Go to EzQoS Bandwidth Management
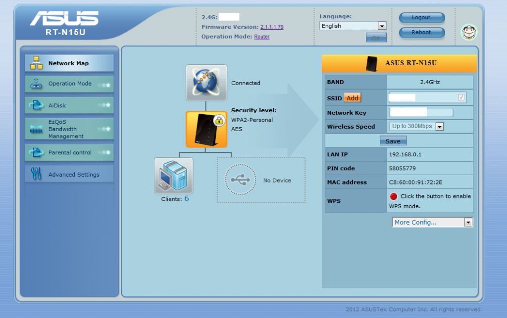 click(x=69, y=129)
